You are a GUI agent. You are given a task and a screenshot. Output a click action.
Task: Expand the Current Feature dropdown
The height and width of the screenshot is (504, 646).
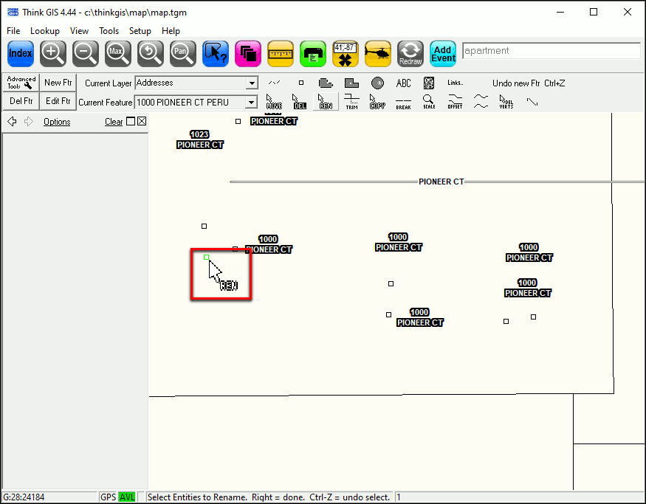click(x=252, y=103)
